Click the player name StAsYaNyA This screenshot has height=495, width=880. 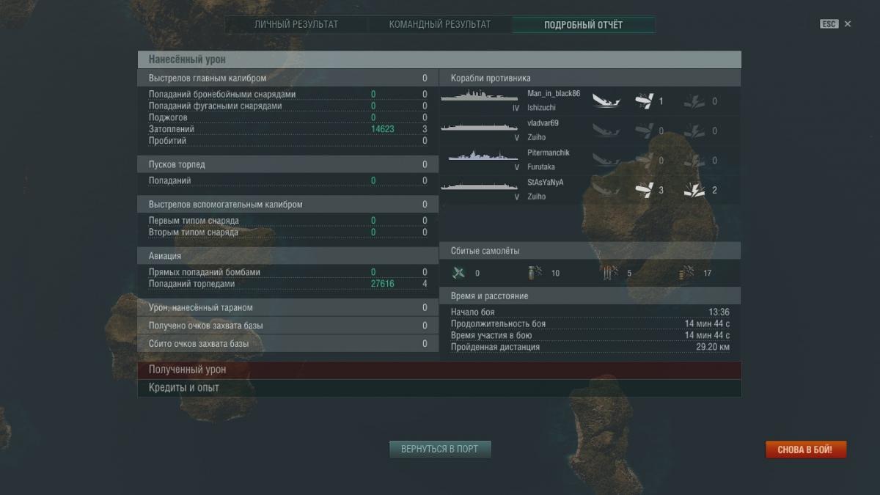point(546,182)
